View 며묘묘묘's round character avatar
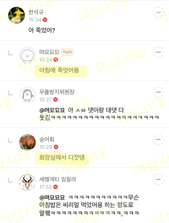 pyautogui.click(x=27, y=55)
